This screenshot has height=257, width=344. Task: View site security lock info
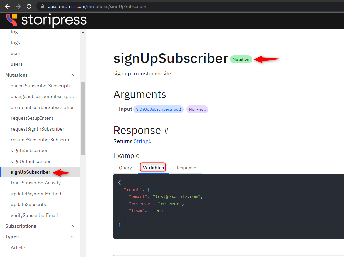coord(43,6)
